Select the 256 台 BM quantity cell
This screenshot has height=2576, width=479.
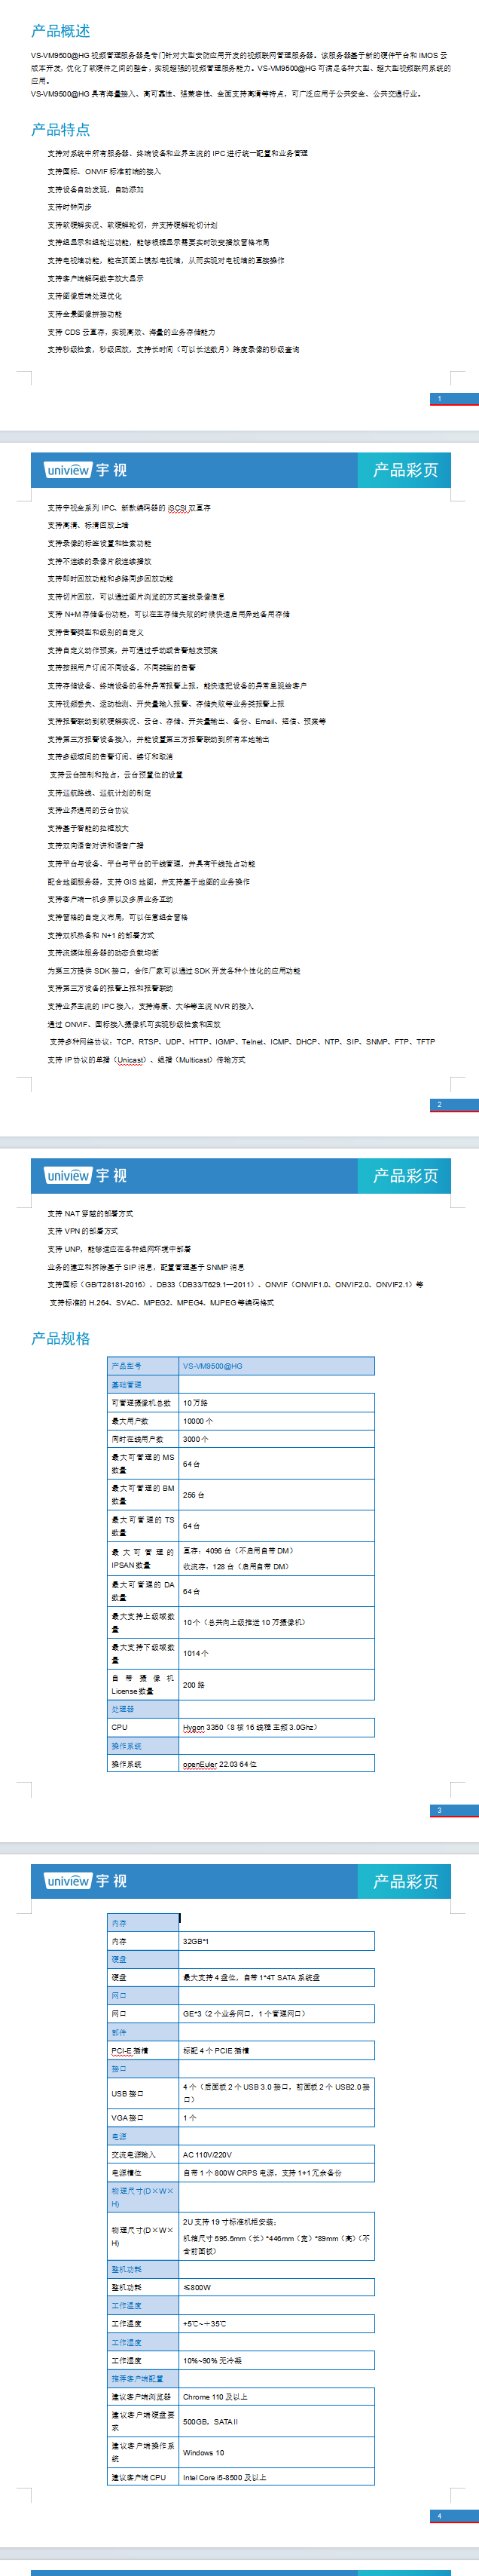[276, 1495]
